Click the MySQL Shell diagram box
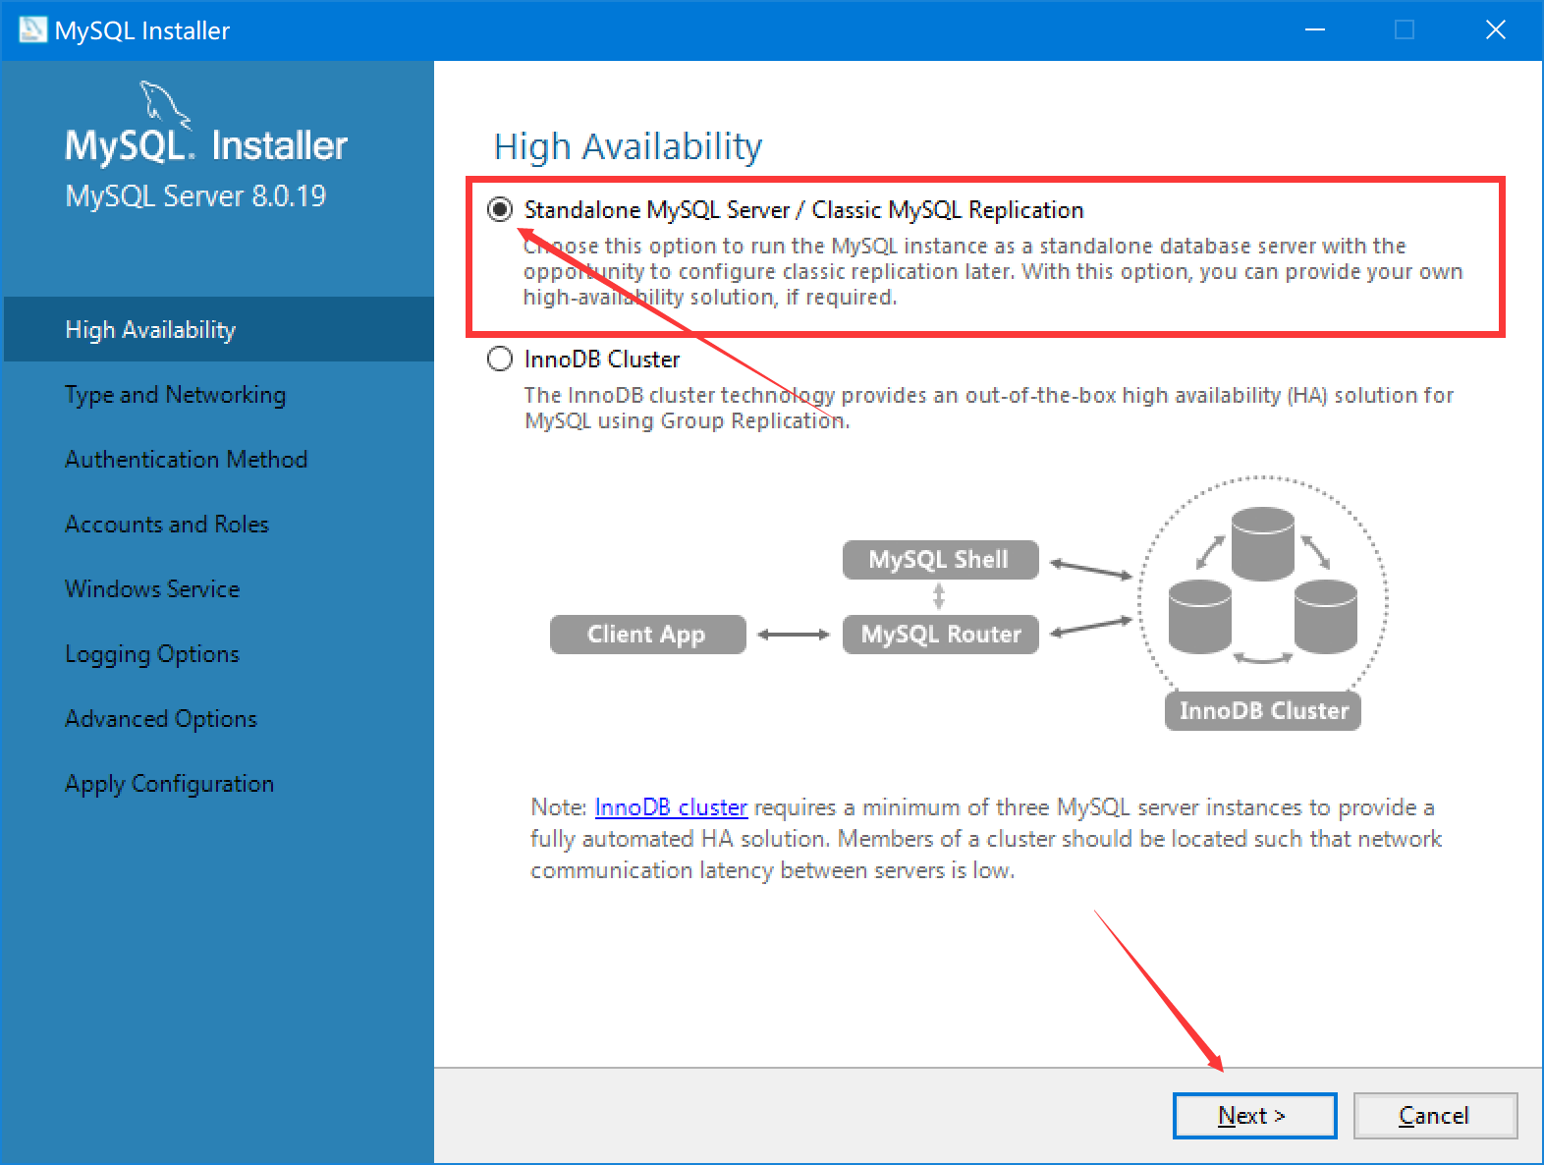 [940, 560]
